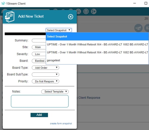Image resolution: width=149 pixels, height=130 pixels.
Task: Open the Site dropdown showing Main
Action: pos(39,47)
